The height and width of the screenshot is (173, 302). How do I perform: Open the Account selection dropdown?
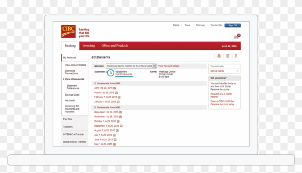tap(131, 66)
